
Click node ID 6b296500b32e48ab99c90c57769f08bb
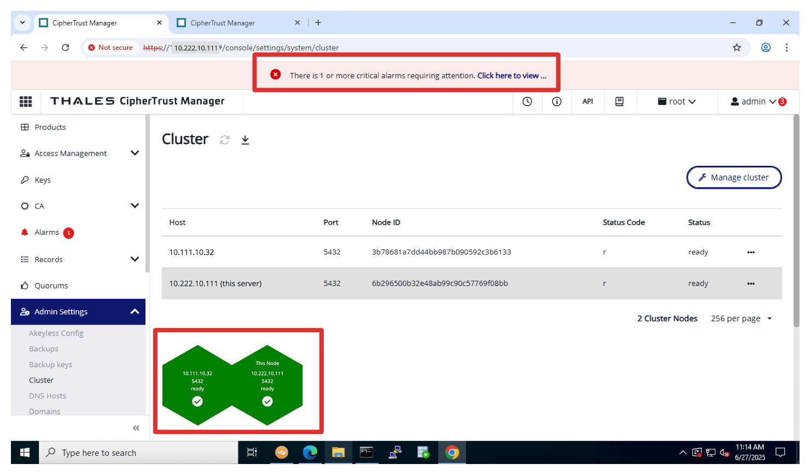pos(440,283)
